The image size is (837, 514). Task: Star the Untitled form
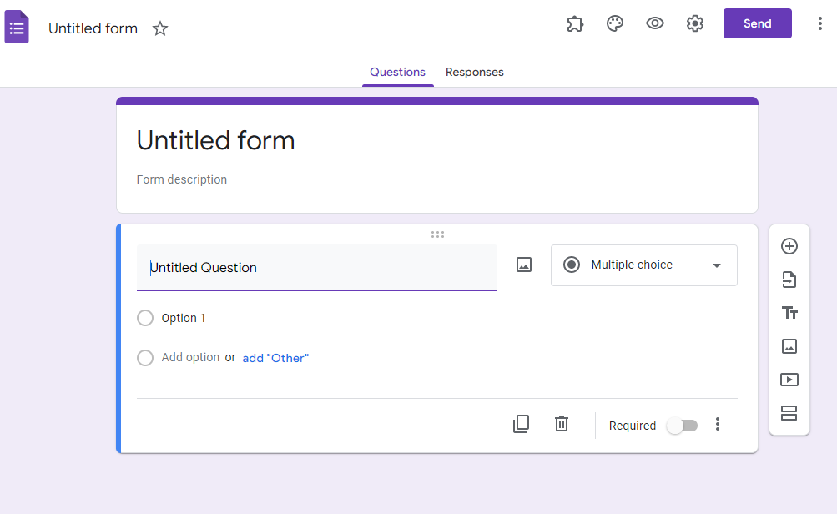[x=160, y=28]
